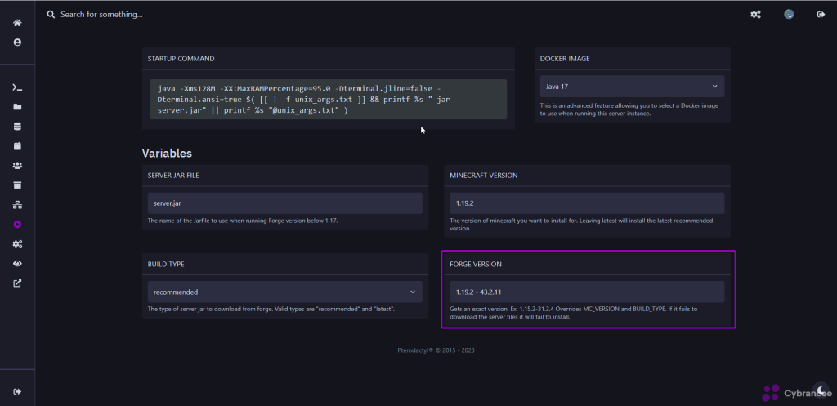
Task: Open the Databases icon in the sidebar
Action: [x=17, y=127]
